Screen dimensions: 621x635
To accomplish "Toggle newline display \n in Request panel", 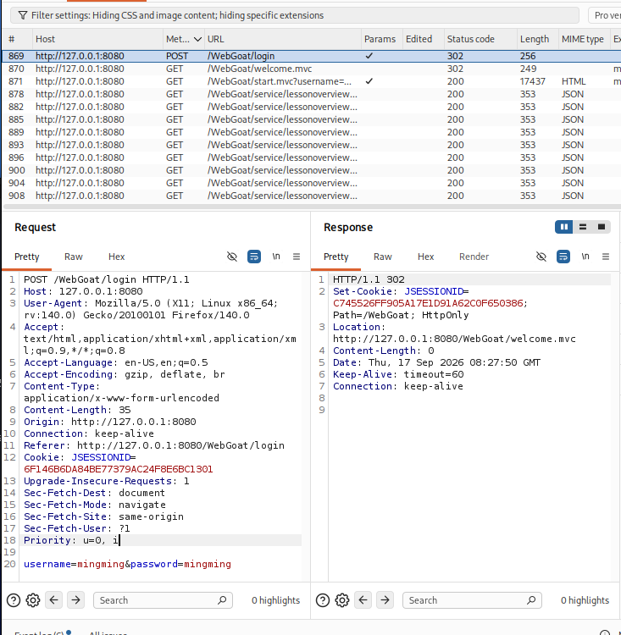I will (x=276, y=257).
